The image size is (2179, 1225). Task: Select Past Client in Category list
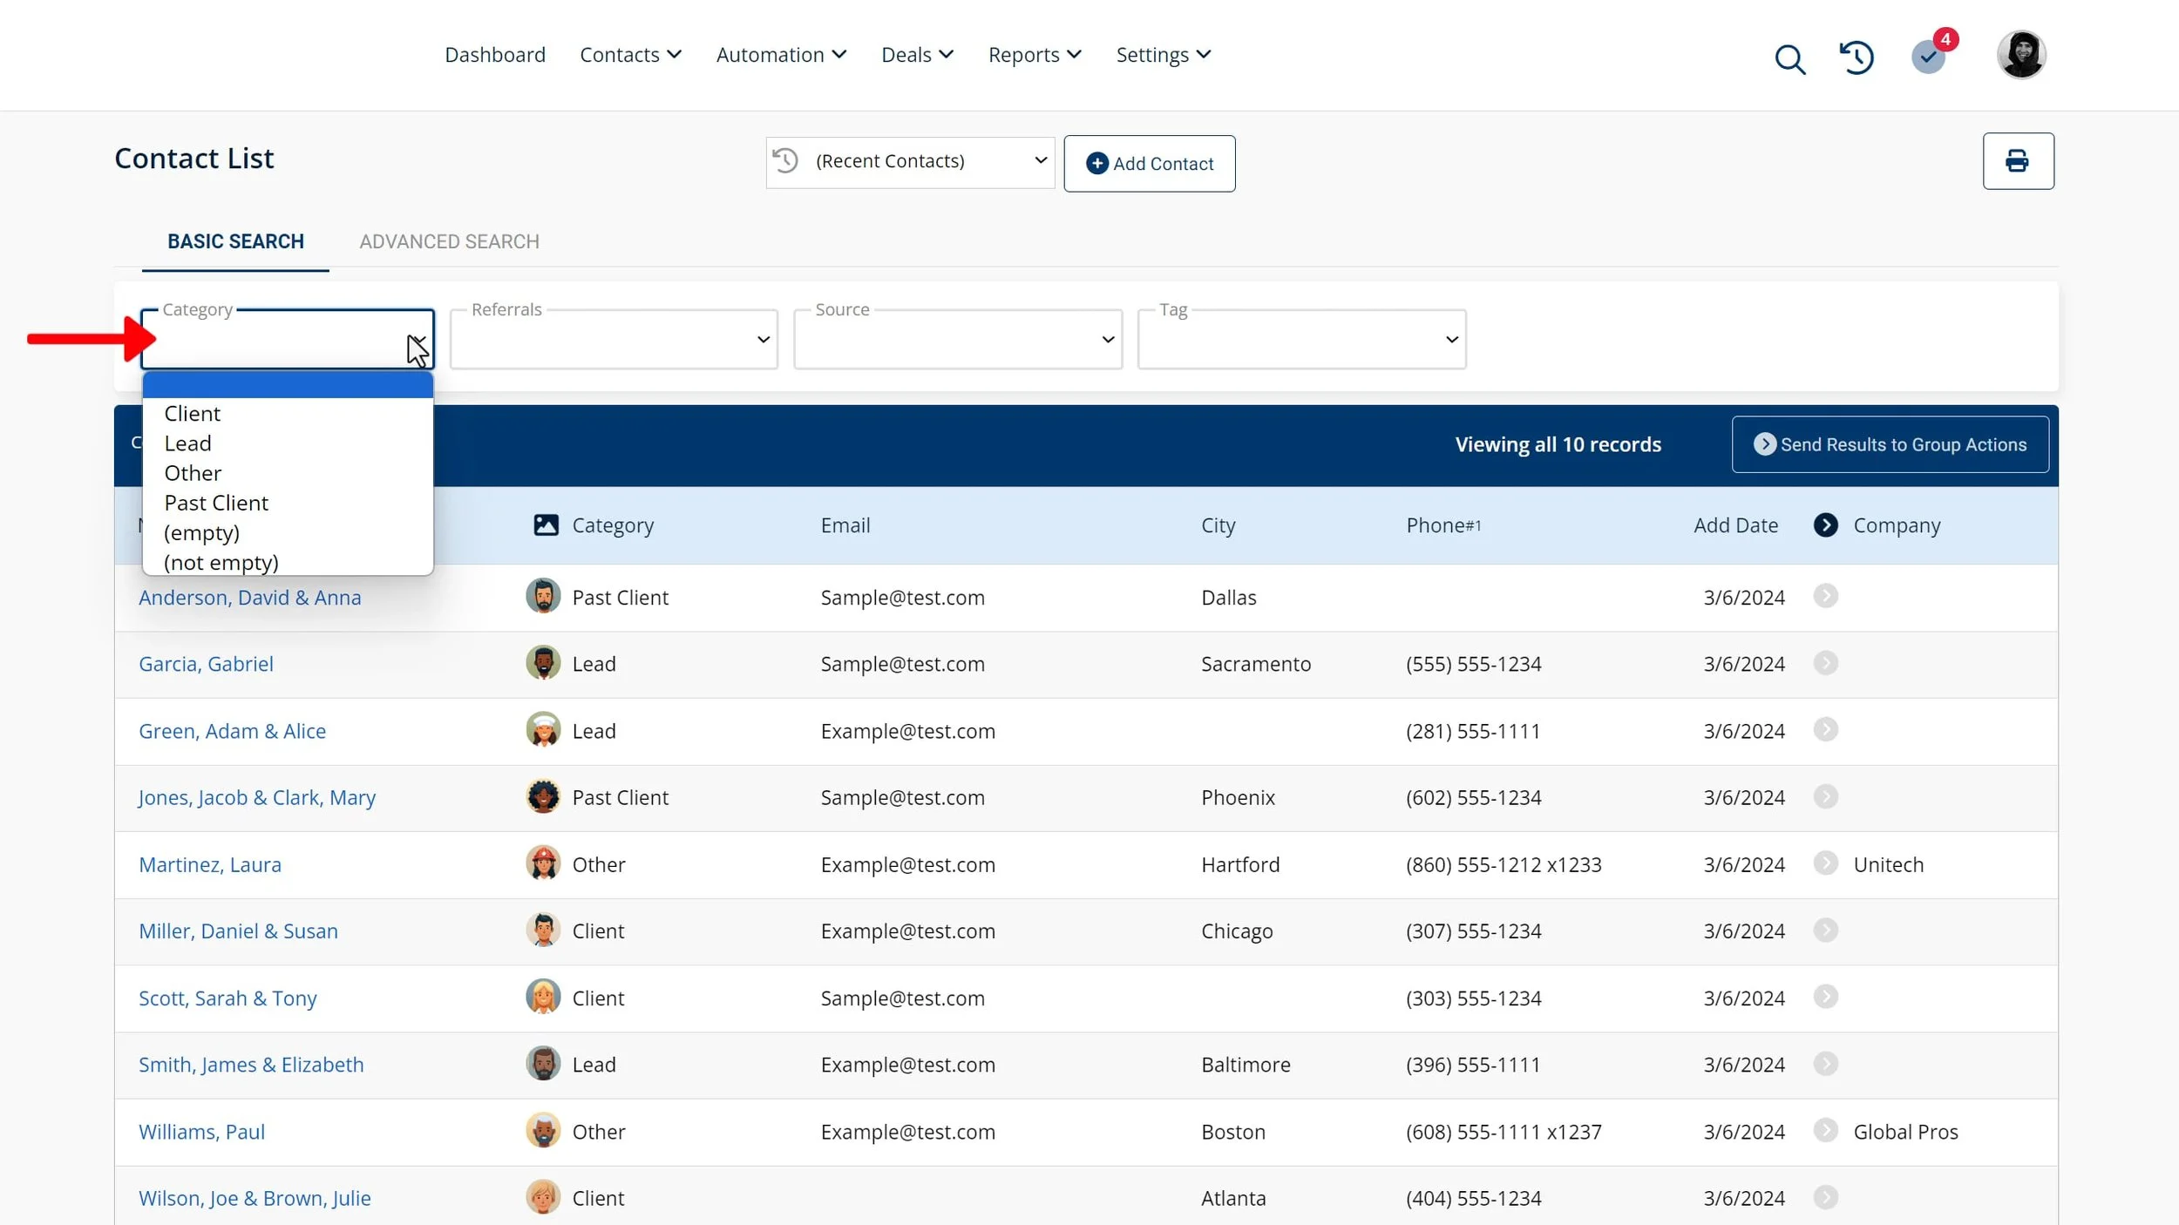(216, 504)
